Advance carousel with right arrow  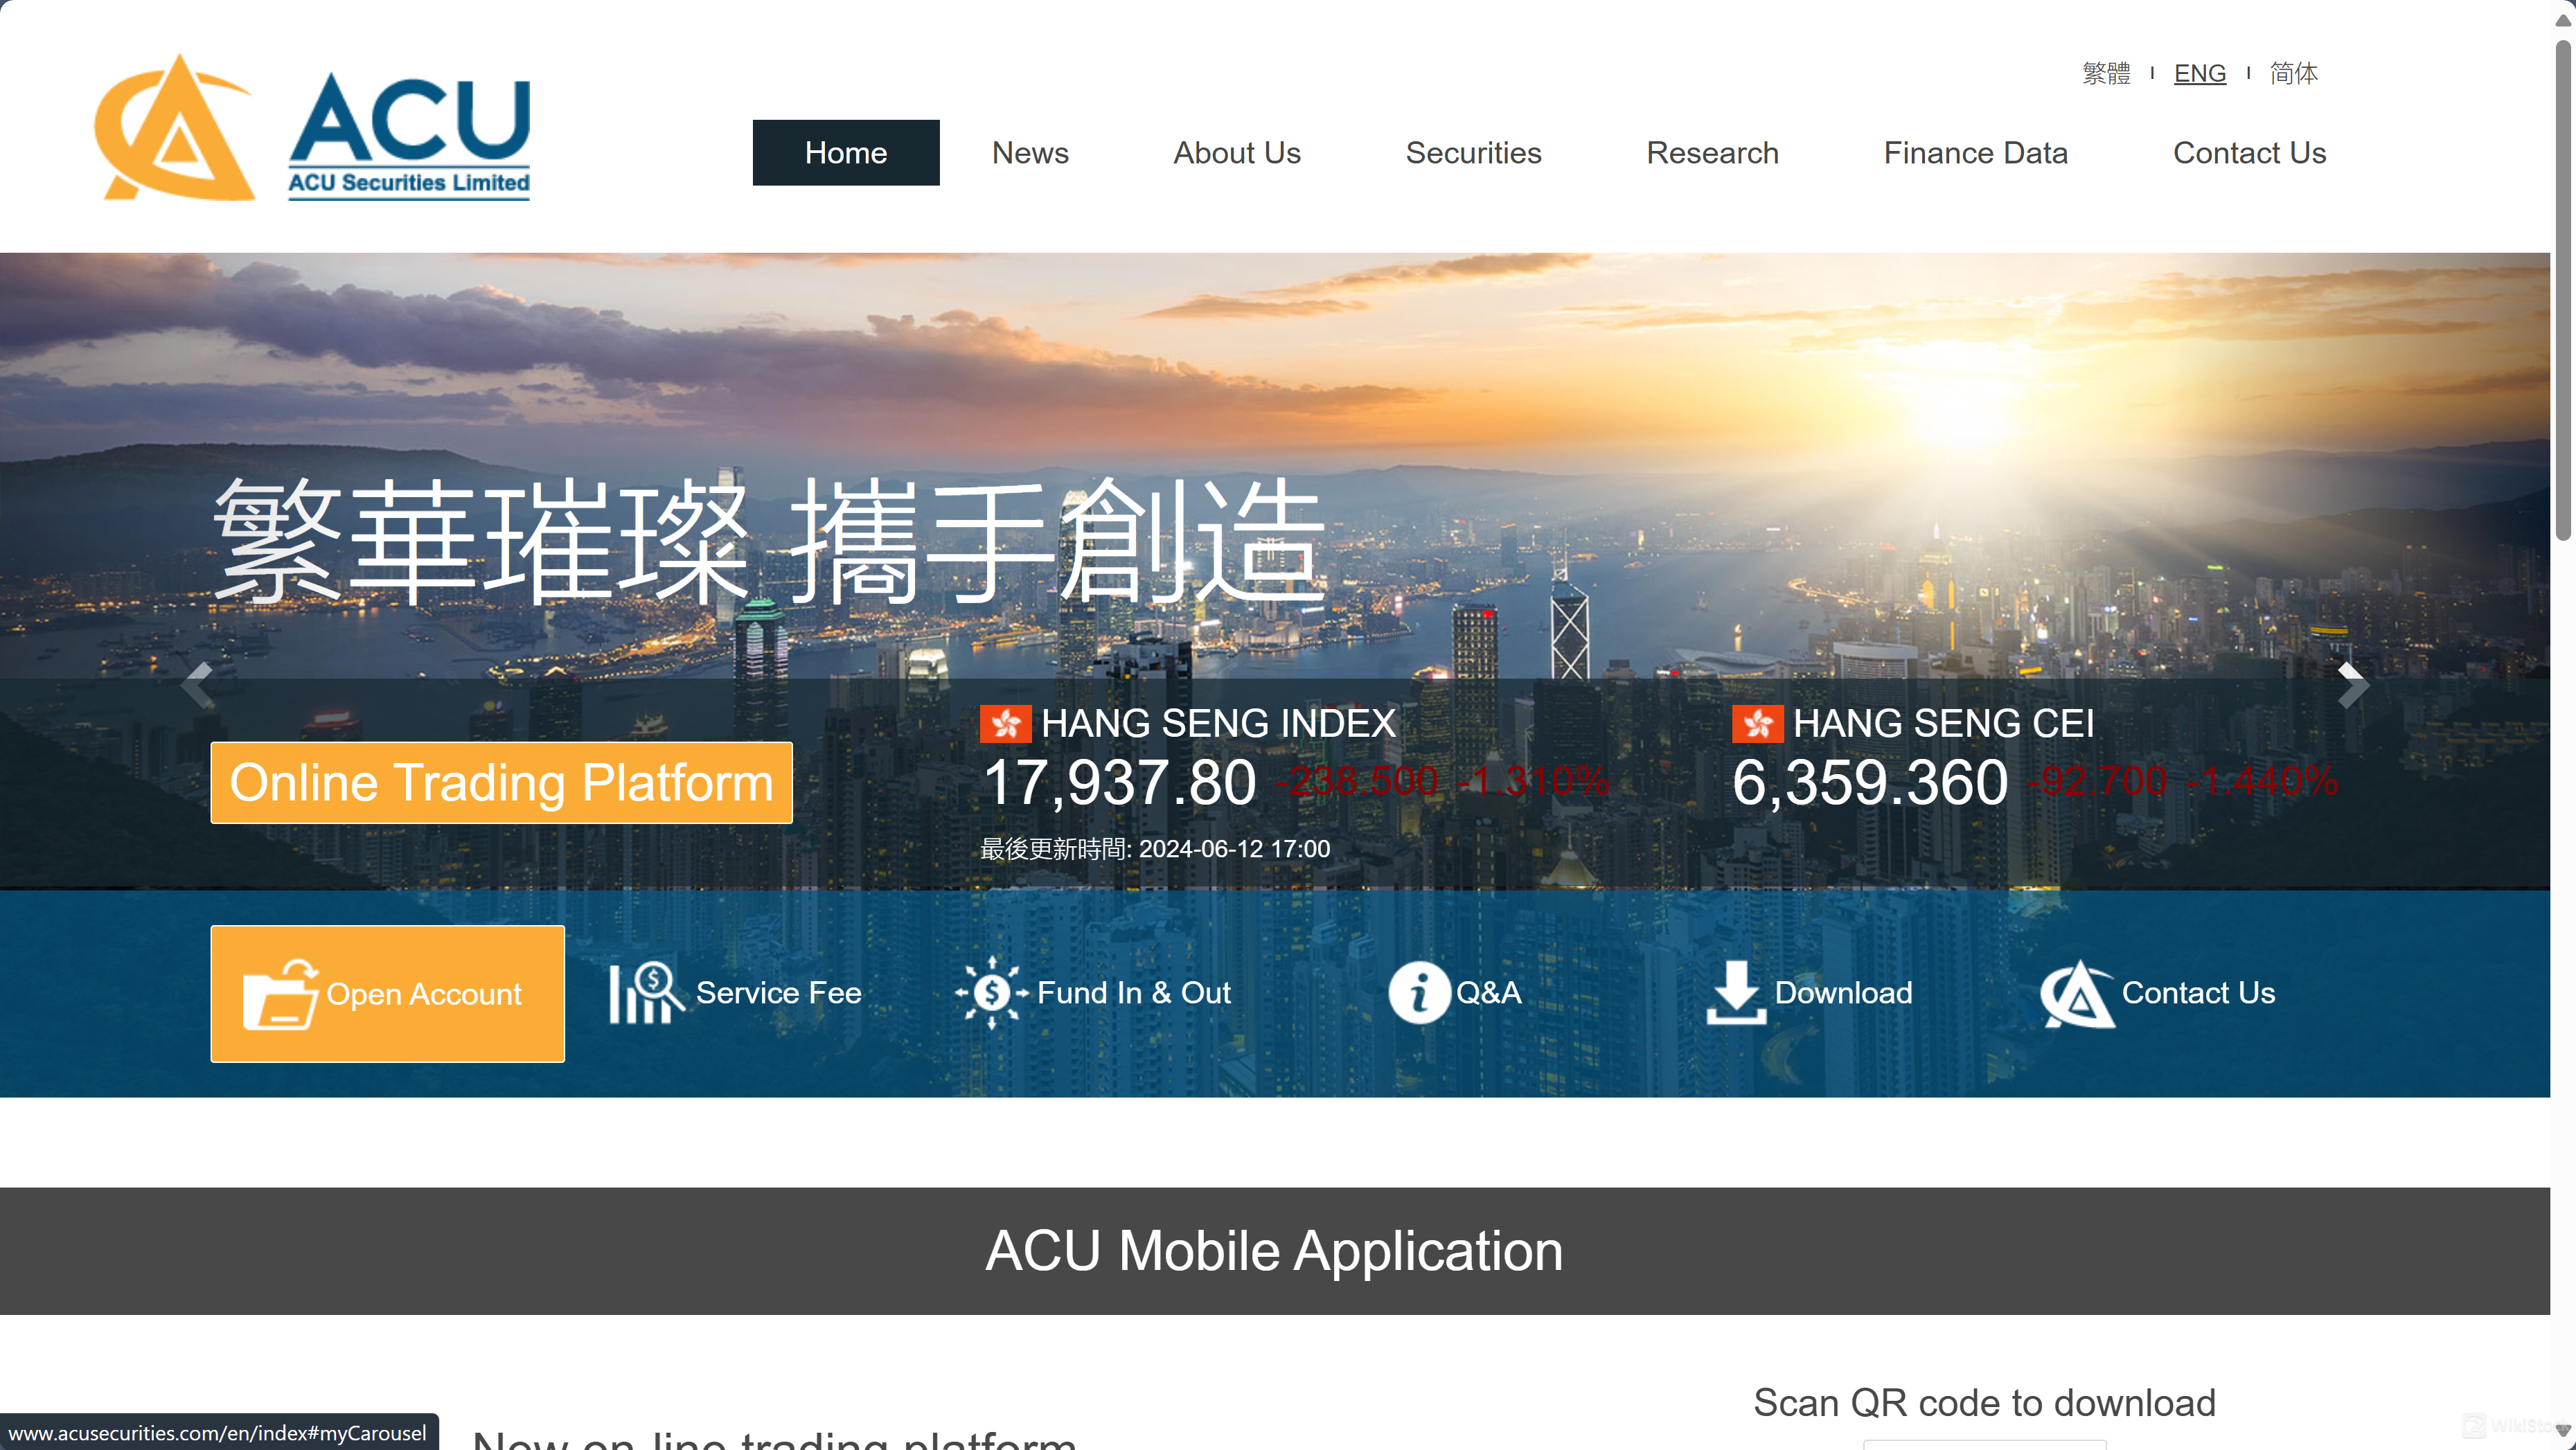click(2352, 685)
